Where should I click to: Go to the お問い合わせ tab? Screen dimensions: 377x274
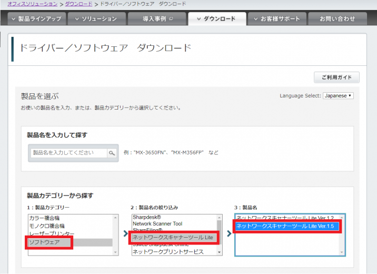338,19
